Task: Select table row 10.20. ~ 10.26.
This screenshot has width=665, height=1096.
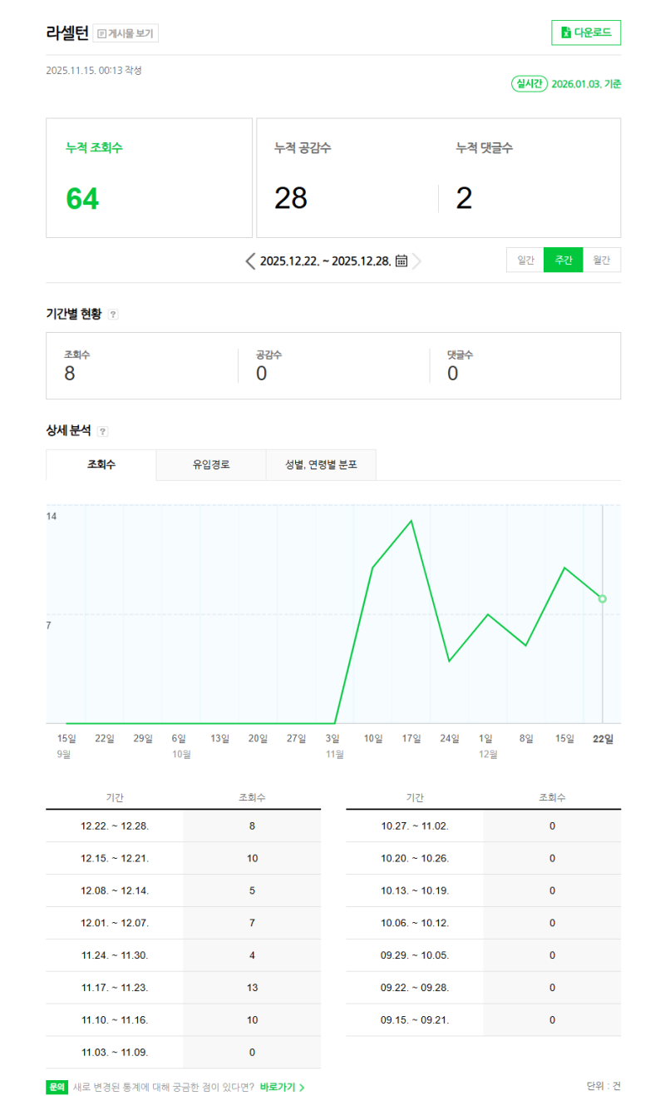Action: pyautogui.click(x=483, y=858)
